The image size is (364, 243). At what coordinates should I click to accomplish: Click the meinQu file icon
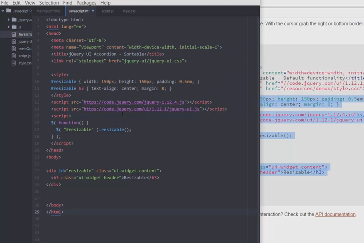(x=14, y=49)
